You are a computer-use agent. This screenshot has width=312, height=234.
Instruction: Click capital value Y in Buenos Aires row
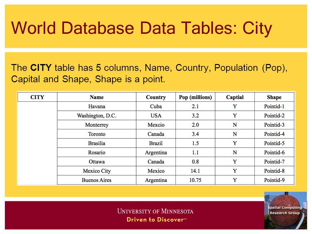pos(235,180)
